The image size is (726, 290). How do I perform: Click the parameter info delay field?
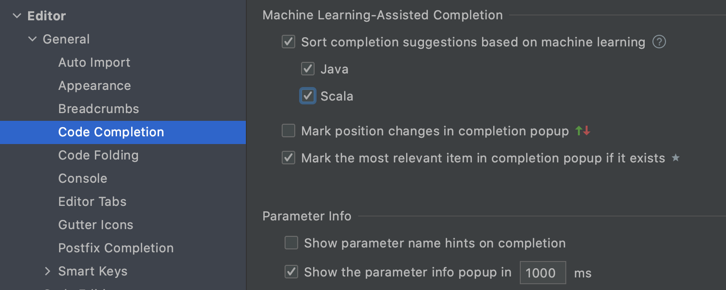pyautogui.click(x=543, y=273)
